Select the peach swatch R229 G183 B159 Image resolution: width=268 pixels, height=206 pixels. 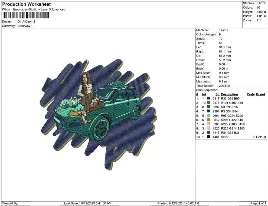tap(208, 124)
